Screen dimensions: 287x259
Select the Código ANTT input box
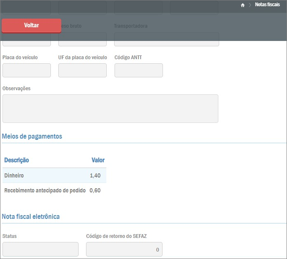tap(139, 70)
